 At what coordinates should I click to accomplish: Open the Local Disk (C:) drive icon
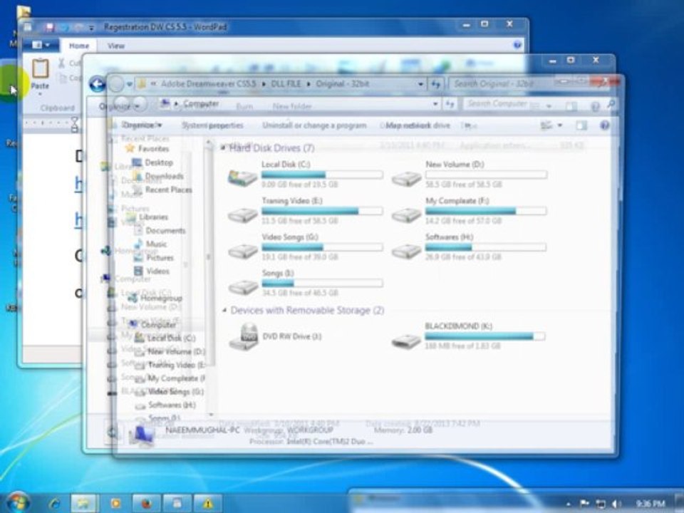coord(242,177)
